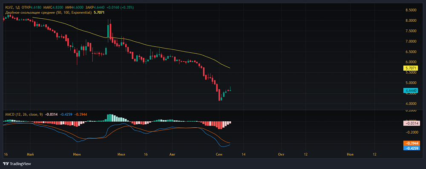This screenshot has width=426, height=169.
Task: Click the cyan 4.6440 last price tag
Action: pyautogui.click(x=410, y=90)
